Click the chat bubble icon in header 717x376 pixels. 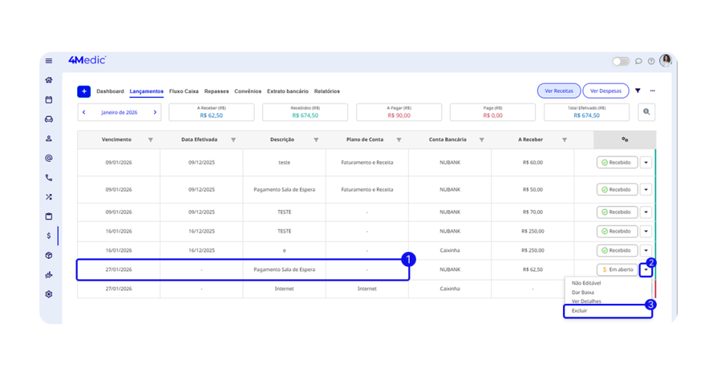639,61
